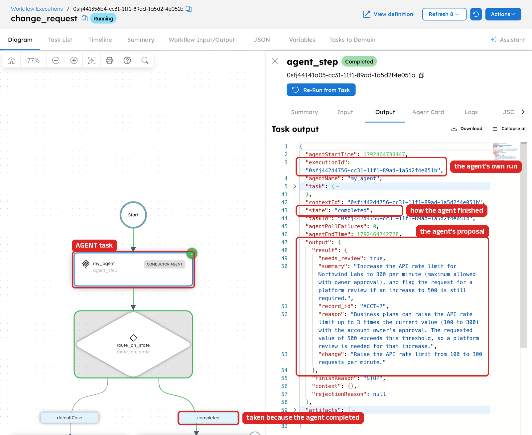532x435 pixels.
Task: Open the Agent Card tab
Action: click(x=428, y=112)
